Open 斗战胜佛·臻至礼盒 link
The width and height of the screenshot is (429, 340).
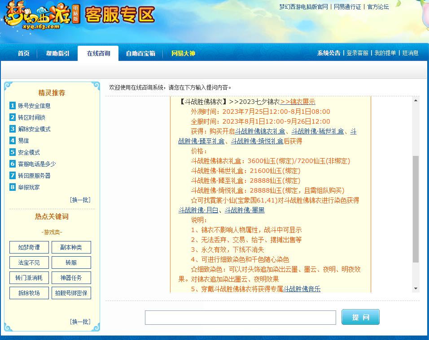click(x=201, y=141)
